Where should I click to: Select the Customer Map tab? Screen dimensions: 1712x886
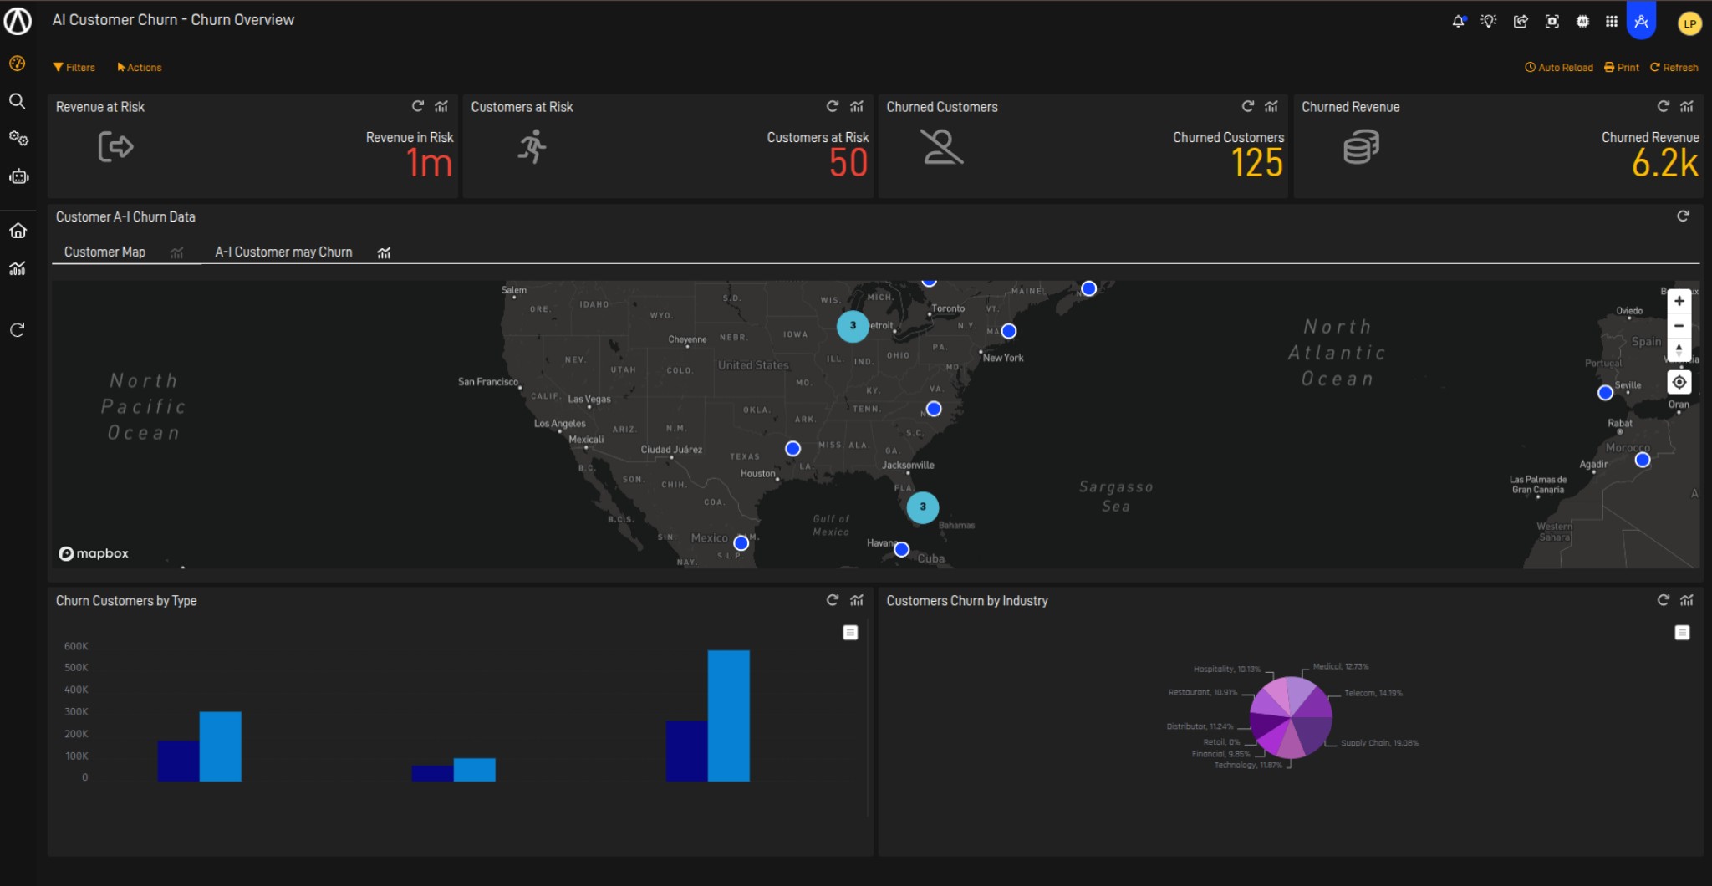point(104,252)
